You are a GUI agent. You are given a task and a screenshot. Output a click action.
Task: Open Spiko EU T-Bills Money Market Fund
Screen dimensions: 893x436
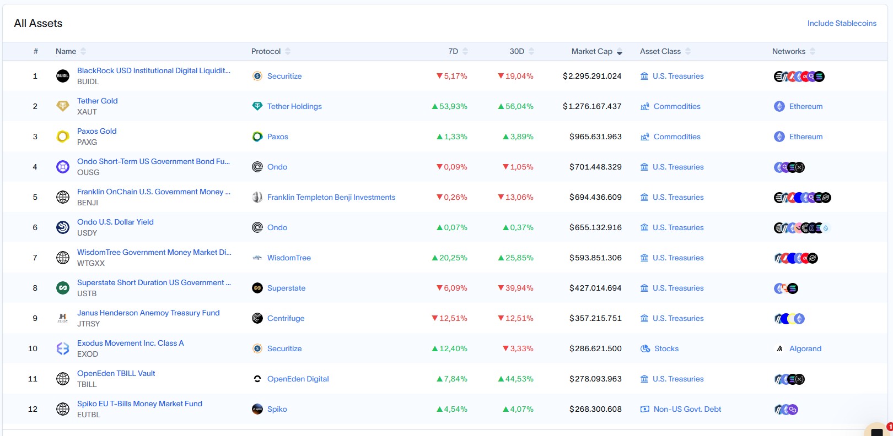point(139,404)
